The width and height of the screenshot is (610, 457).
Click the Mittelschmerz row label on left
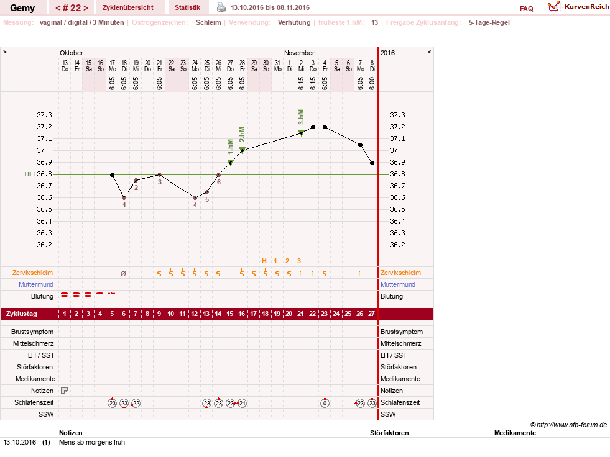[34, 343]
